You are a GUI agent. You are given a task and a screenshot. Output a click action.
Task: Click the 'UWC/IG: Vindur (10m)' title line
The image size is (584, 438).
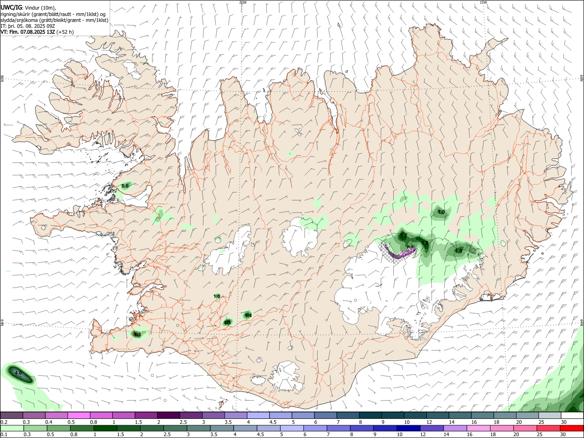coord(28,8)
